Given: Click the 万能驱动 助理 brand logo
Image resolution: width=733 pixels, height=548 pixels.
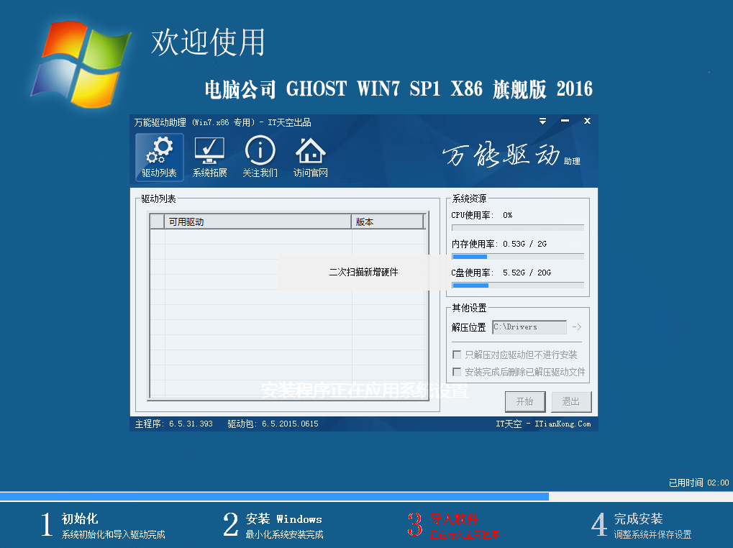Looking at the screenshot, I should click(x=511, y=155).
